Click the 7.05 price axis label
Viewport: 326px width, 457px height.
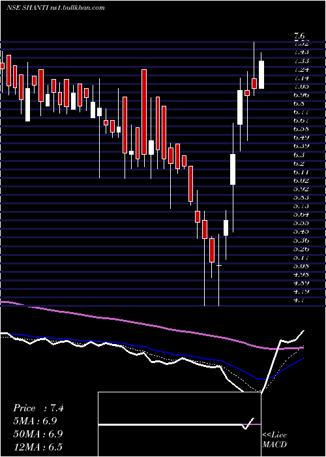(x=301, y=87)
